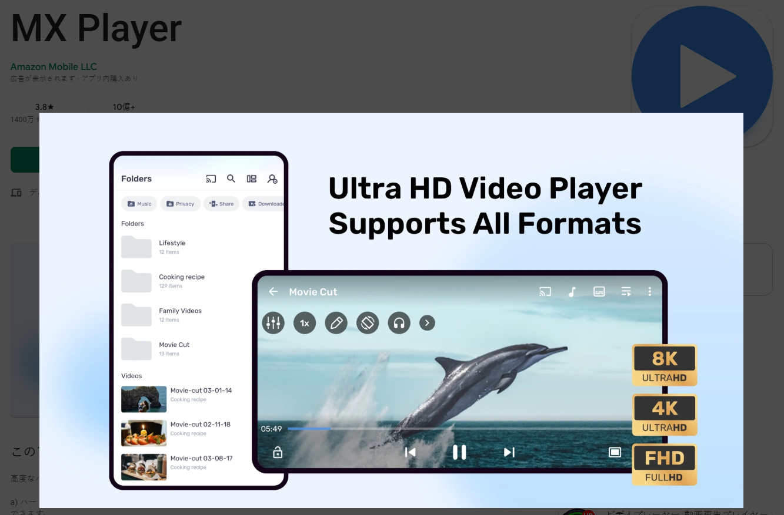784x515 pixels.
Task: Click the Movie-cut 02-11-18 title text
Action: 201,425
